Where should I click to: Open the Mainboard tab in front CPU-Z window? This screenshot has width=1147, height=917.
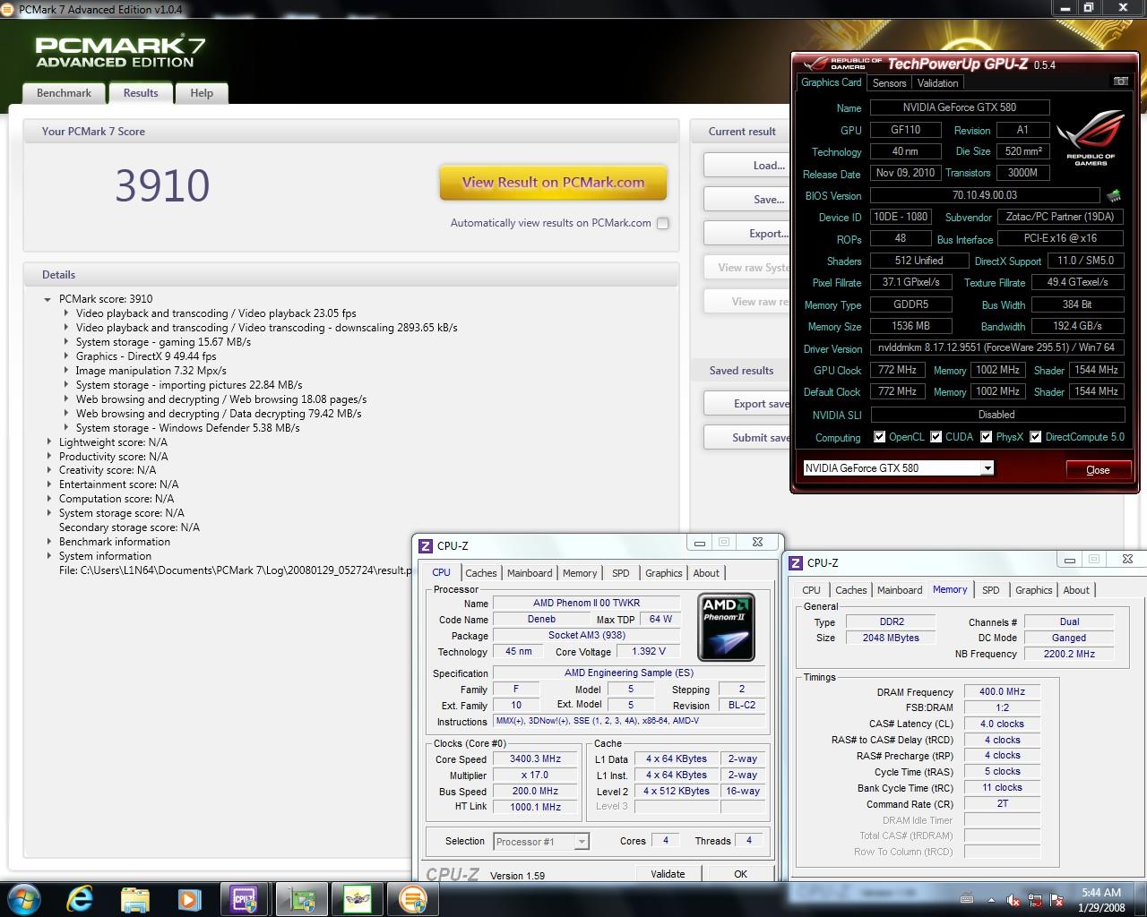tap(530, 573)
